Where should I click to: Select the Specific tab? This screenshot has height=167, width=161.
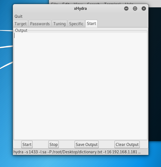point(76,24)
